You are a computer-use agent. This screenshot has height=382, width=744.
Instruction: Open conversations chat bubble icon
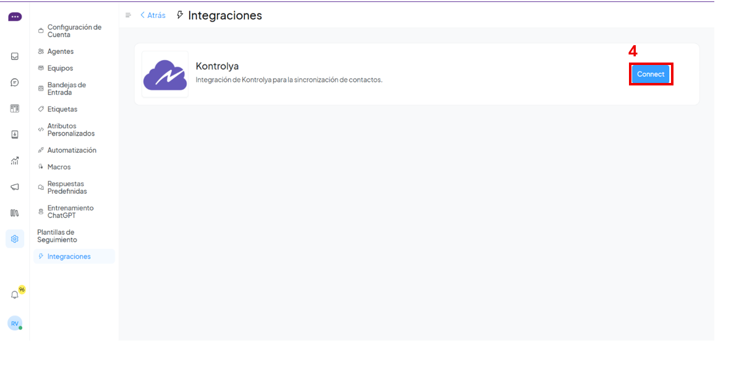coord(15,82)
